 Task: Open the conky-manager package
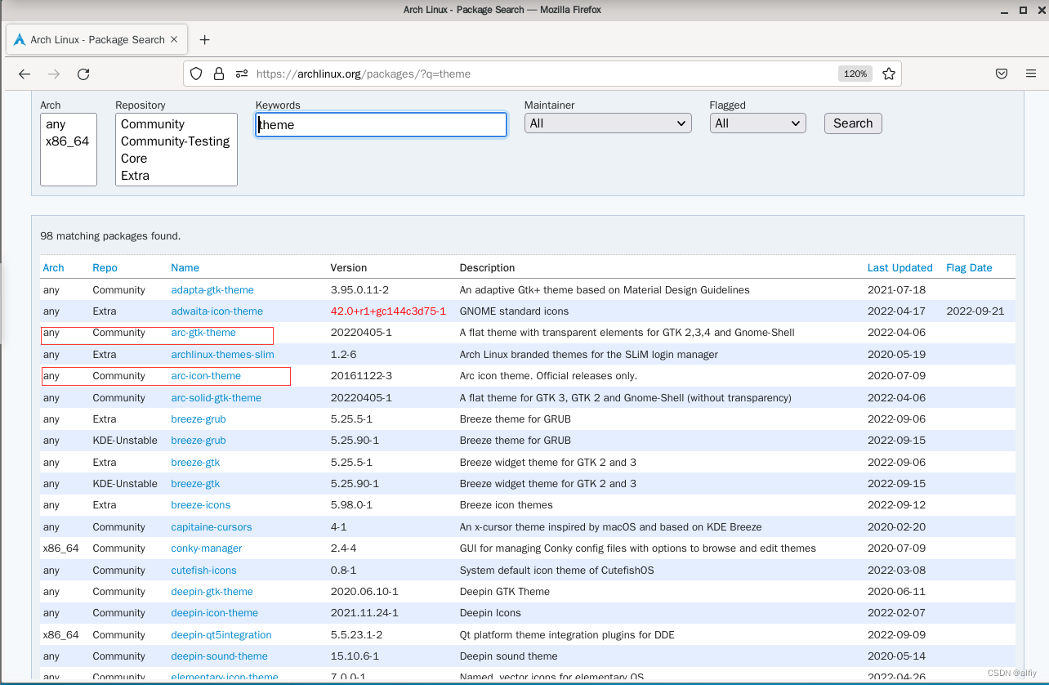[206, 548]
